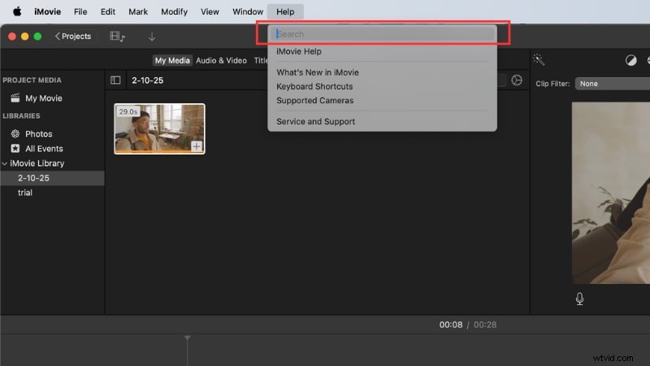Toggle the libraries sidebar icon
The height and width of the screenshot is (366, 650).
115,80
